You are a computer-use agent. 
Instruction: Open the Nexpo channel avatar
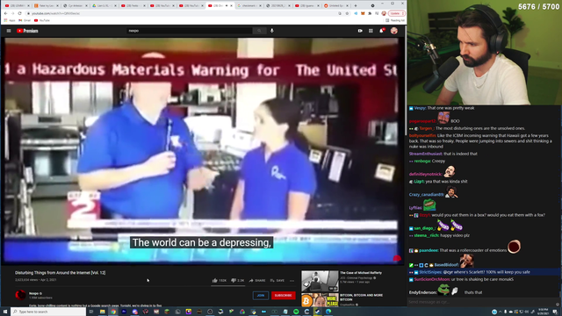[x=20, y=295]
